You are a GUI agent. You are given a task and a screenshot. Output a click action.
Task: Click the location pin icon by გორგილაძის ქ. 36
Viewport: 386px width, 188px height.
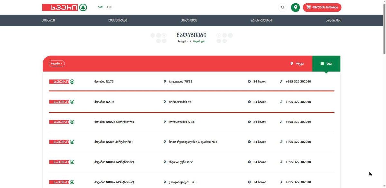(x=165, y=122)
